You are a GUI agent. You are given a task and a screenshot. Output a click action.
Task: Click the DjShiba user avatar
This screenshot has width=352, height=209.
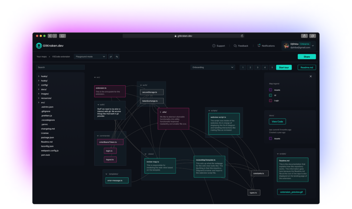286,46
